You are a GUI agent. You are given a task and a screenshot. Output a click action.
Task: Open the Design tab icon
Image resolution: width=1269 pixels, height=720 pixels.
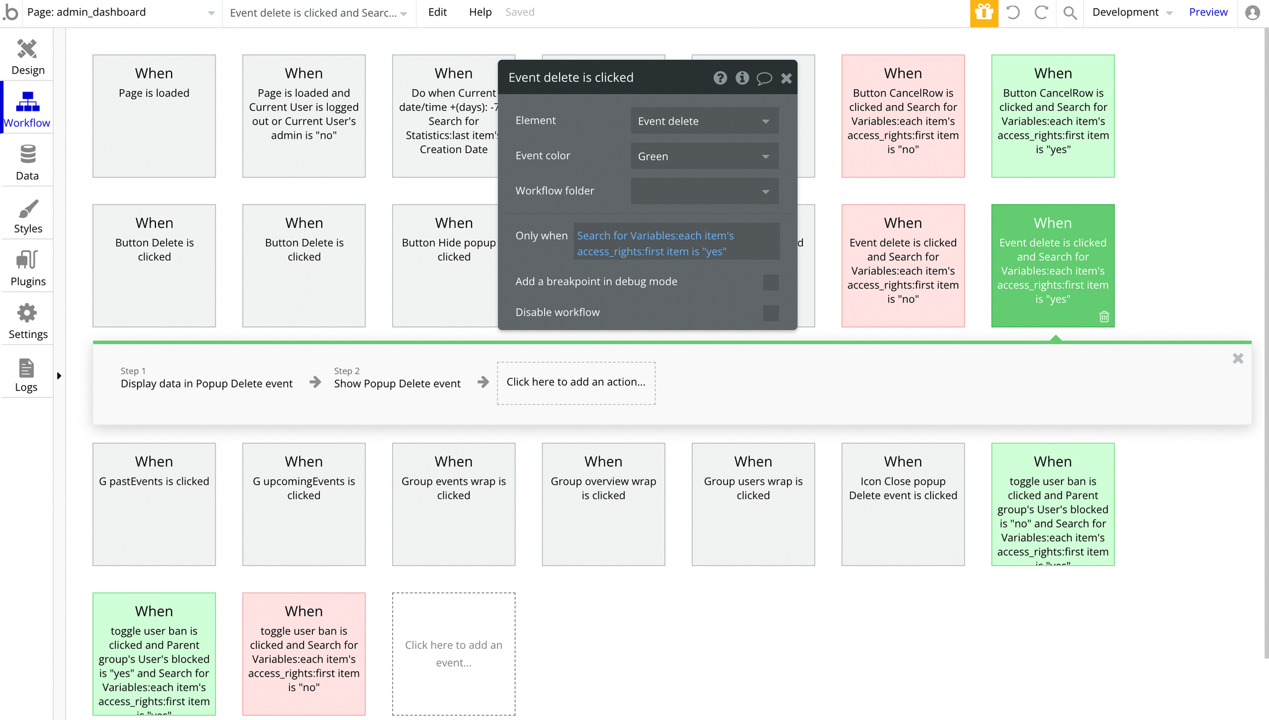(27, 49)
